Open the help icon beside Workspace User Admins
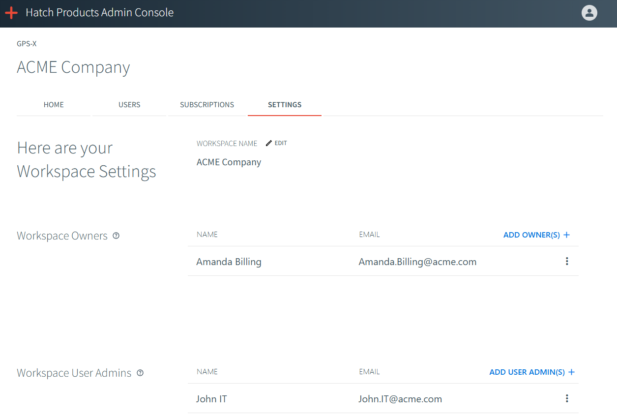This screenshot has height=419, width=617. click(x=140, y=373)
